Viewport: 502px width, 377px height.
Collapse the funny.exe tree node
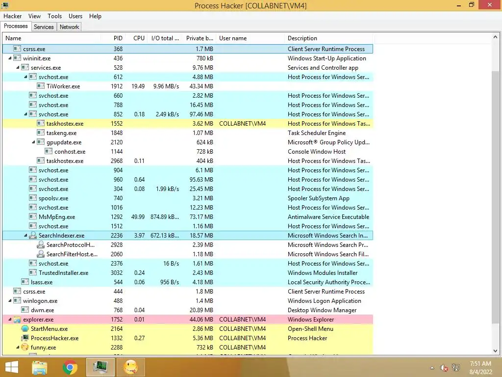pyautogui.click(x=18, y=347)
